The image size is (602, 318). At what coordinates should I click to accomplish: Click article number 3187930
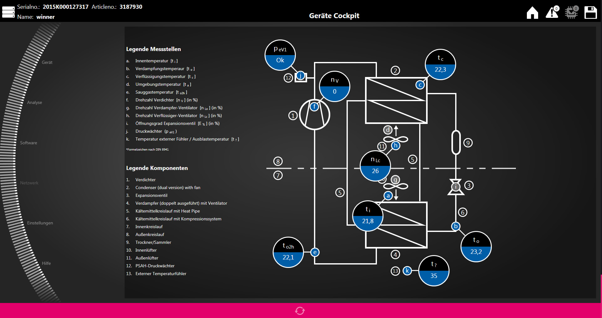coord(131,7)
